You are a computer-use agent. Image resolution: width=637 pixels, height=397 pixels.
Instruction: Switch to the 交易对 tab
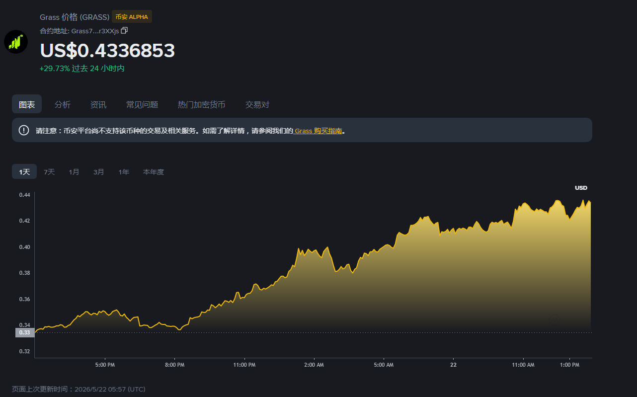tap(257, 104)
